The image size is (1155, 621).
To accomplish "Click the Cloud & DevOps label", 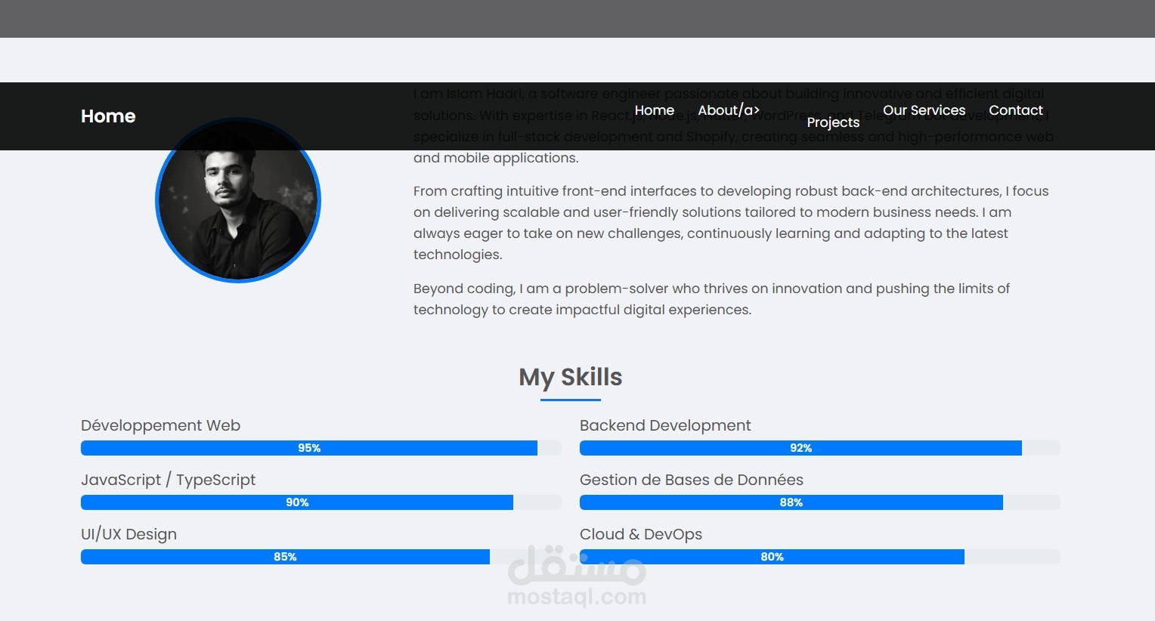I will [641, 534].
